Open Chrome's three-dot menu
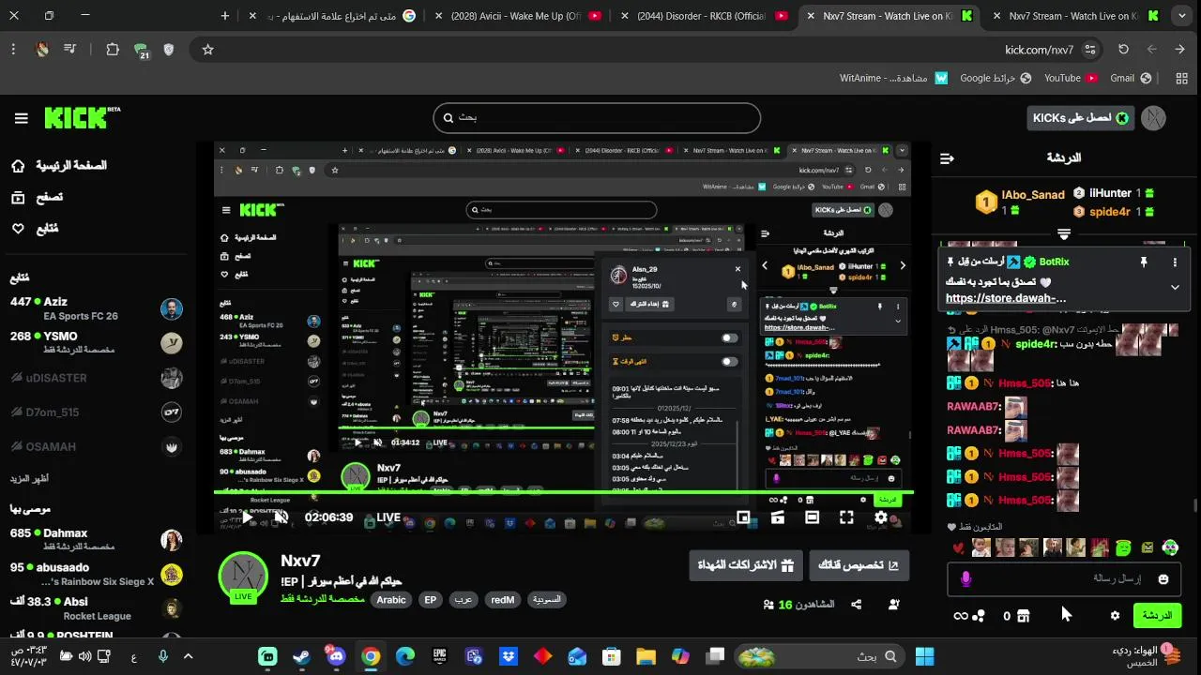Viewport: 1201px width, 675px height. 14,50
